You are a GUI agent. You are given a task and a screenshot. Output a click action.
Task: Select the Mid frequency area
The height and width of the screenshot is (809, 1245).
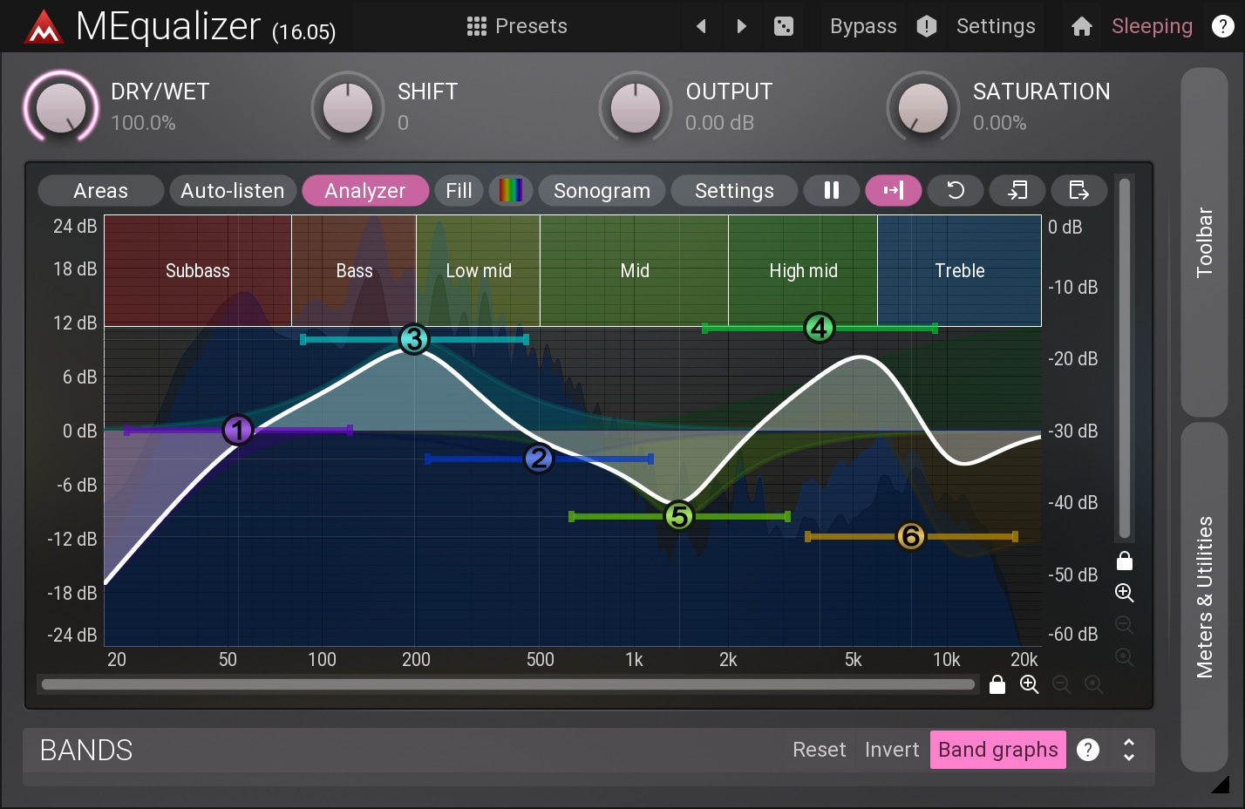(635, 270)
